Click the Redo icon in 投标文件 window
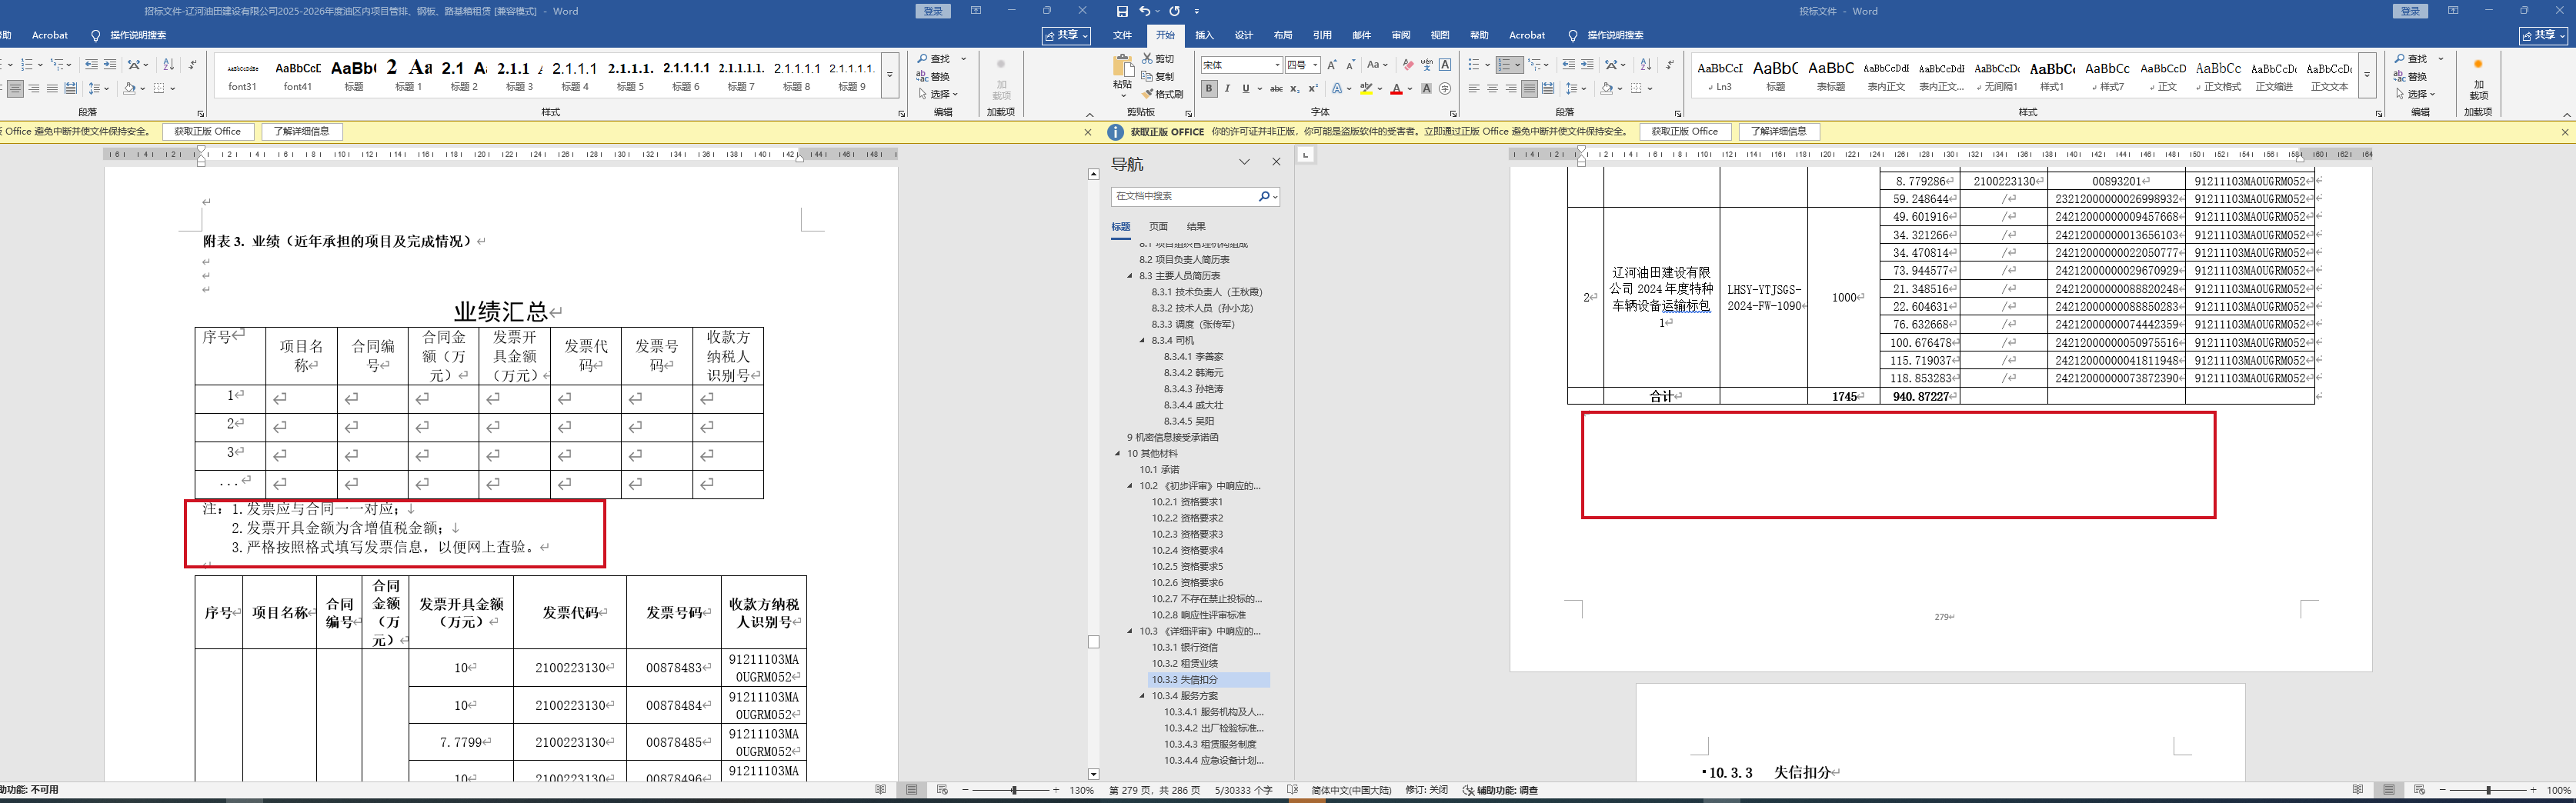The height and width of the screenshot is (803, 2576). coord(1174,11)
